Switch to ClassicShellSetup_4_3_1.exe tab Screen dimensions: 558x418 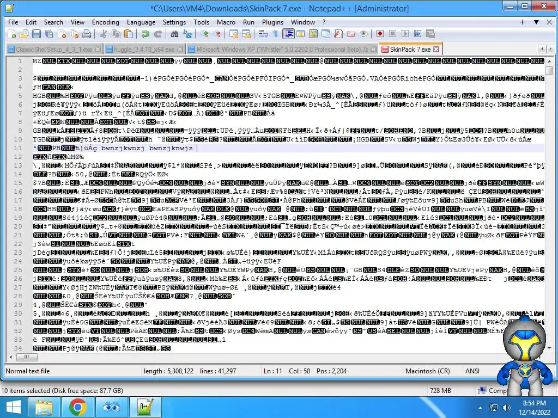(x=54, y=50)
